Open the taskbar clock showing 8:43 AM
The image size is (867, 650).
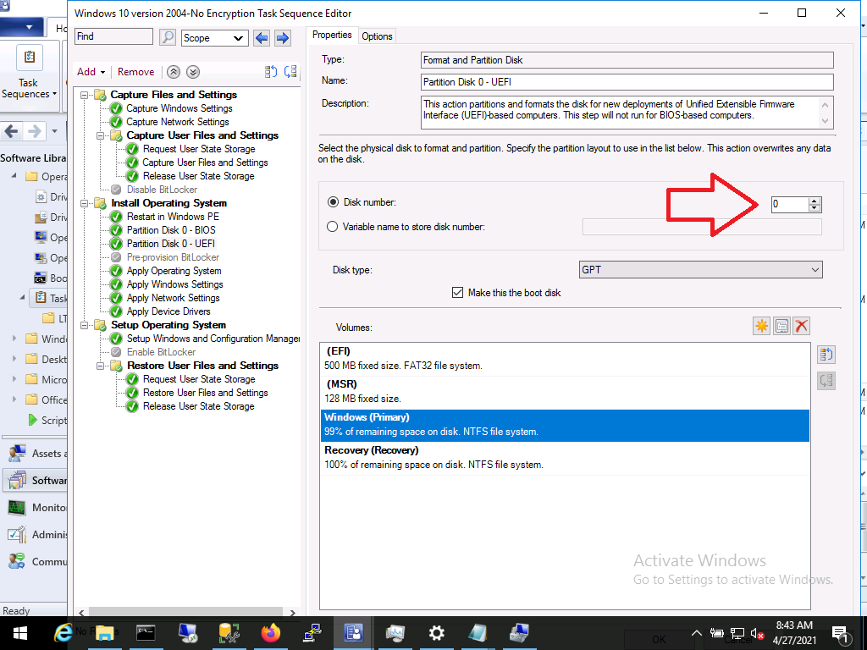[x=794, y=633]
